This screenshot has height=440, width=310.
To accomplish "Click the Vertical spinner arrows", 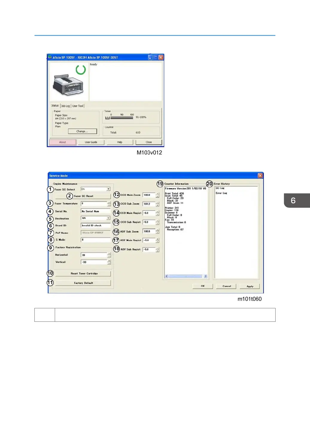I will pos(109,262).
